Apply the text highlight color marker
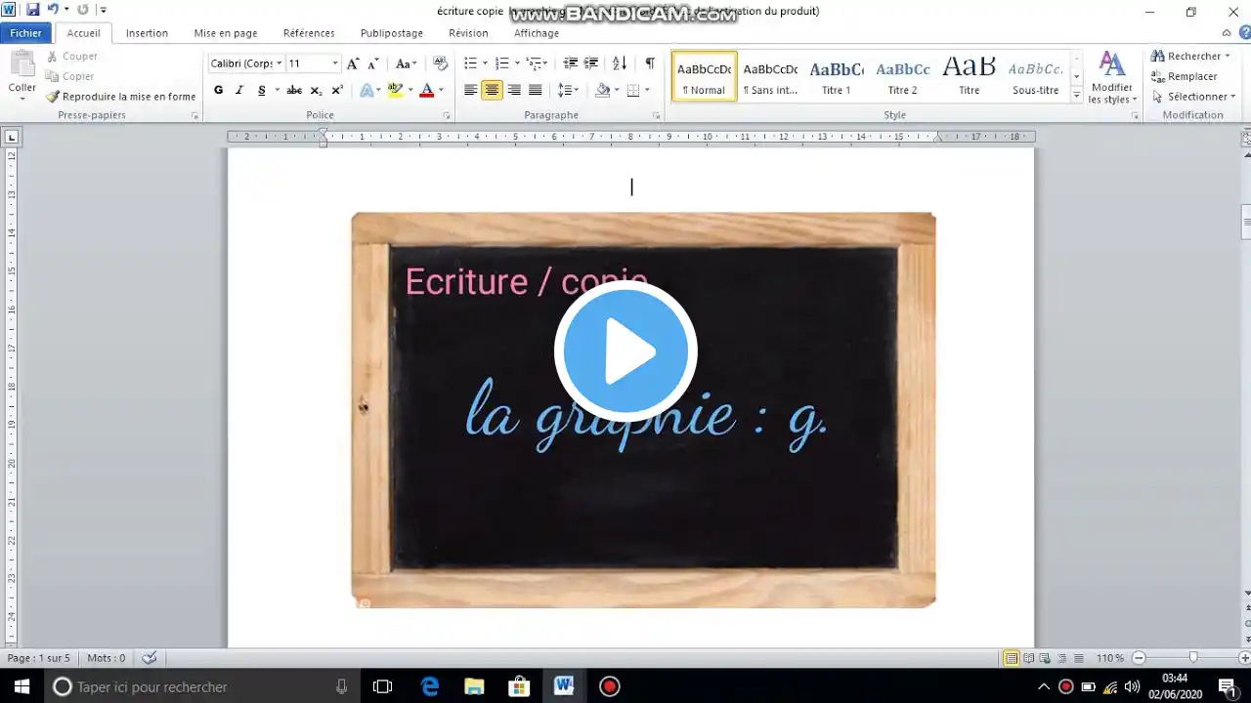 395,90
